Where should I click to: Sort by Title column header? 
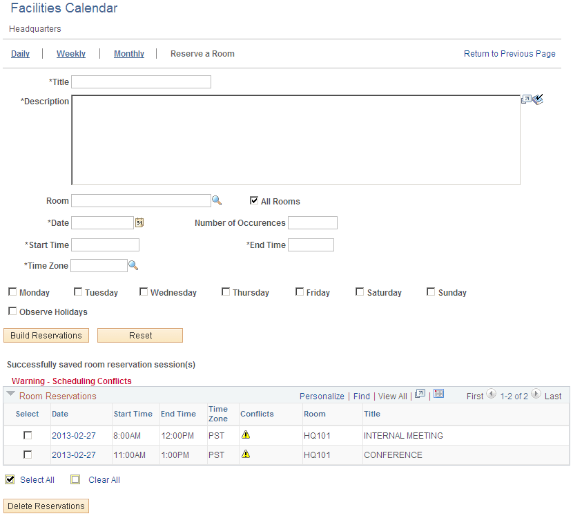click(x=372, y=414)
